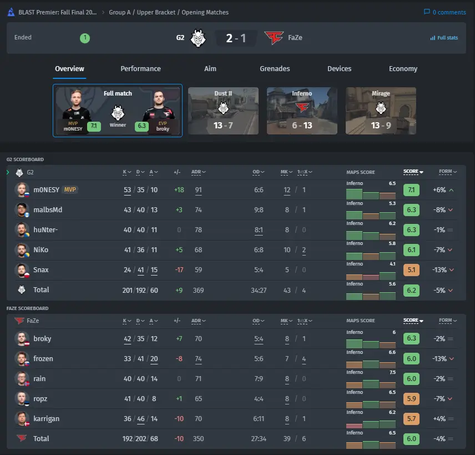Switch to the Performance tab

coord(140,69)
